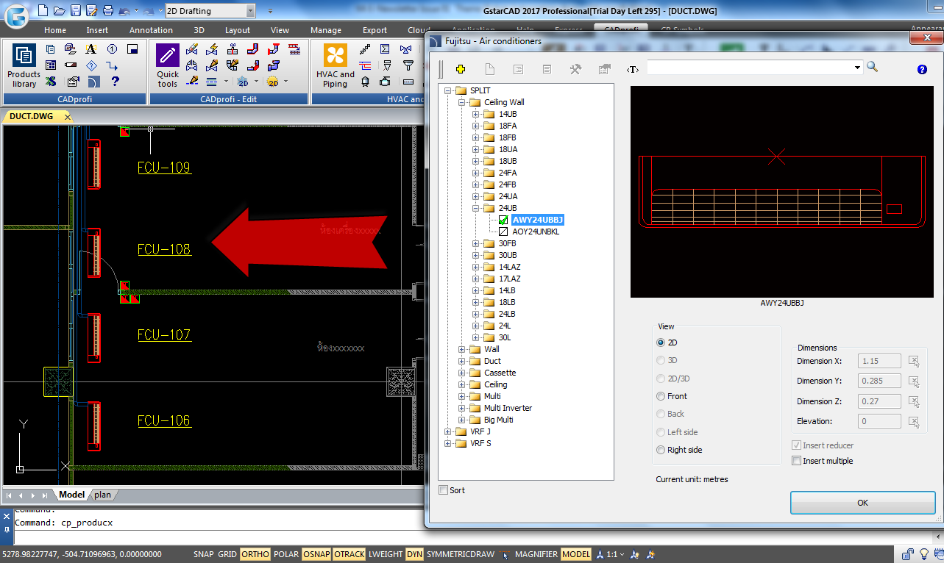Click the yellow plus add icon in dialog
Viewport: 944px width, 563px height.
pos(461,69)
